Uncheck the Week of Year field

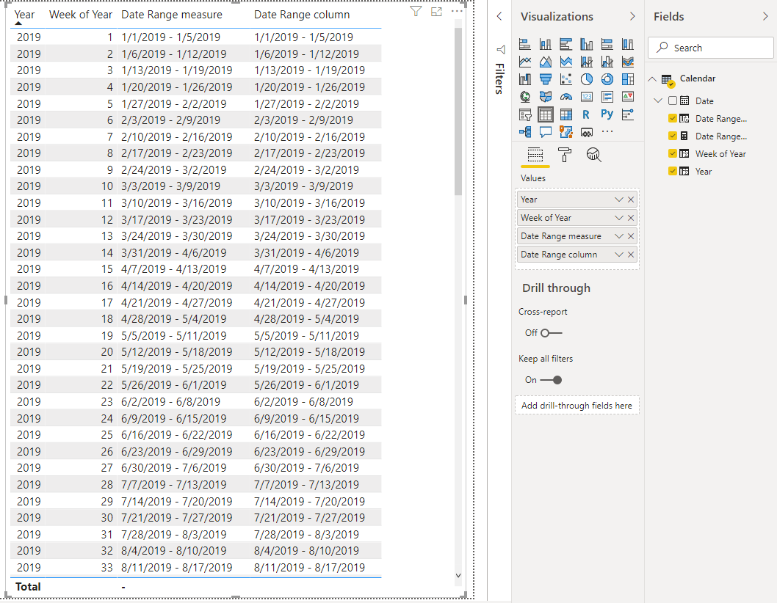(673, 153)
